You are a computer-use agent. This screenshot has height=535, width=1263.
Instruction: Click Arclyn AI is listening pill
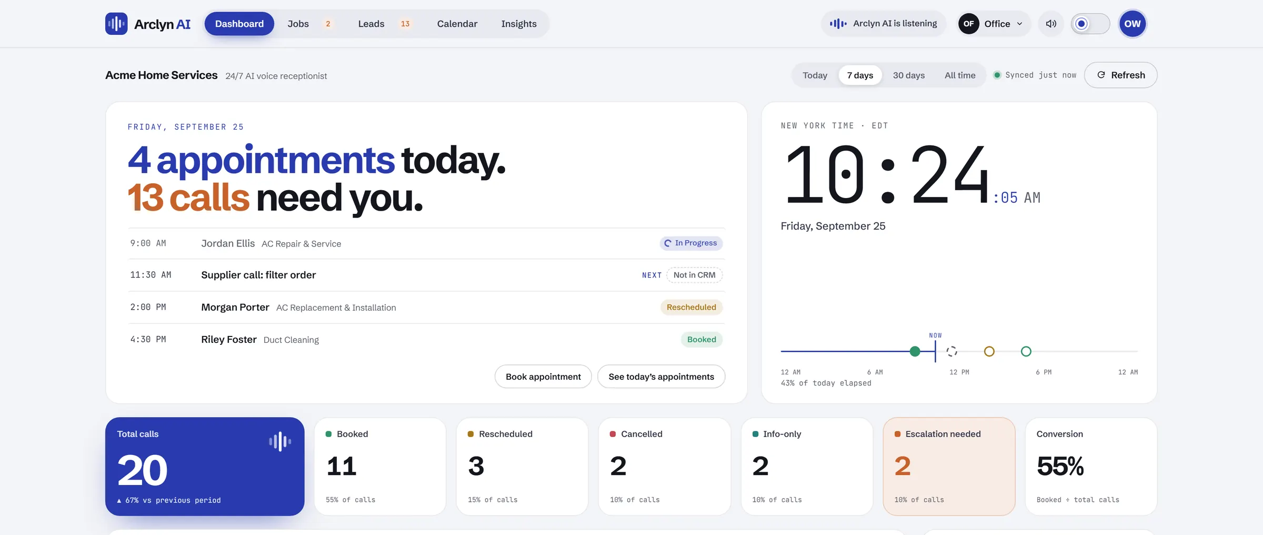point(884,24)
